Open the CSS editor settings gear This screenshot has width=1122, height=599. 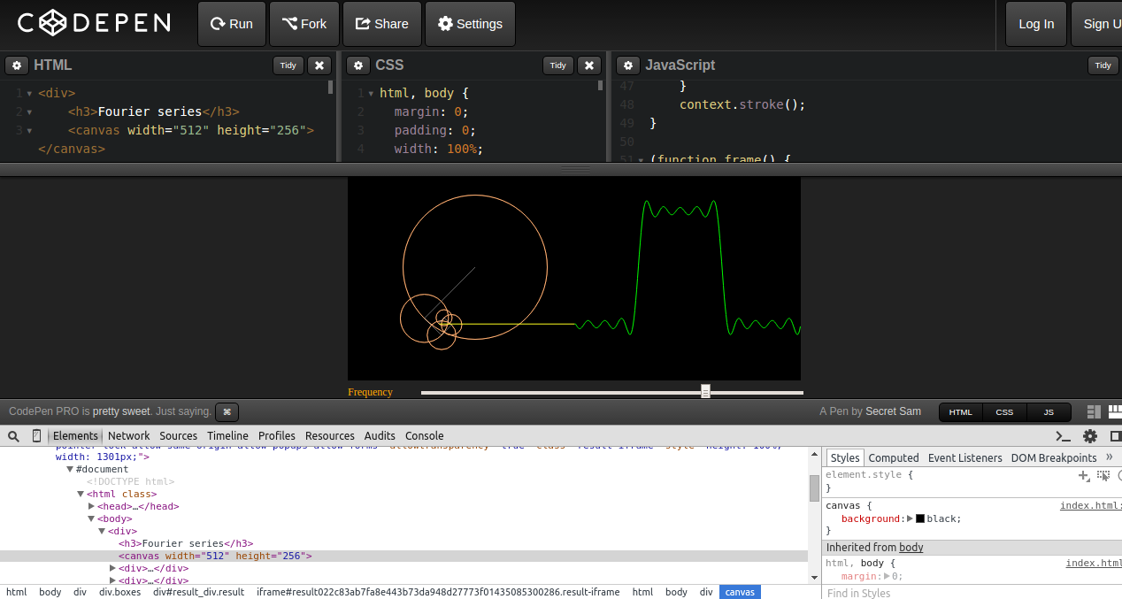(357, 65)
